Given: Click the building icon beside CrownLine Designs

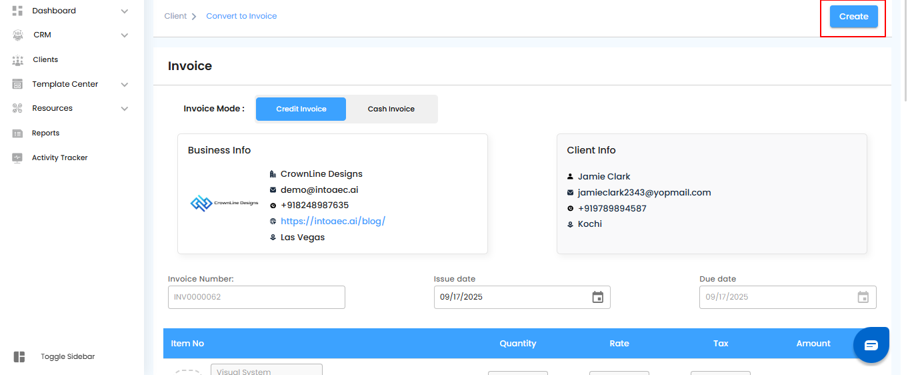Looking at the screenshot, I should coord(273,174).
